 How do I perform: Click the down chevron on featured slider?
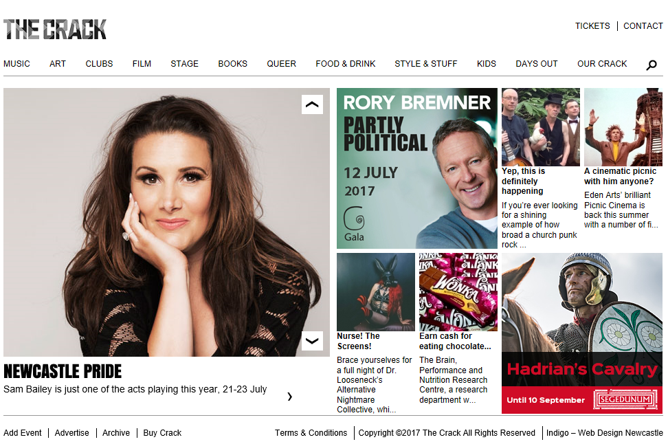312,341
